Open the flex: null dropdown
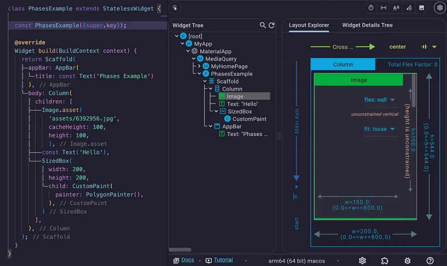 [x=379, y=100]
